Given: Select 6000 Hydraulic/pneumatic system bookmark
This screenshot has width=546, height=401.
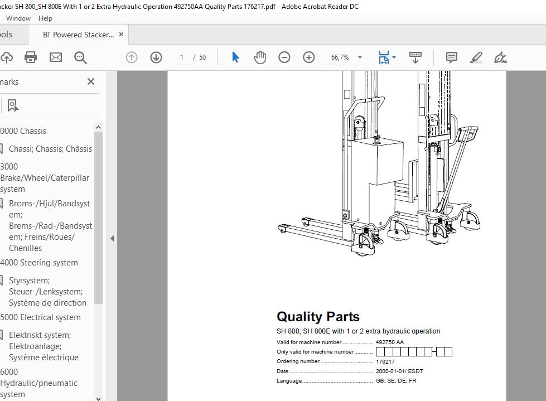Looking at the screenshot, I should coord(38,383).
